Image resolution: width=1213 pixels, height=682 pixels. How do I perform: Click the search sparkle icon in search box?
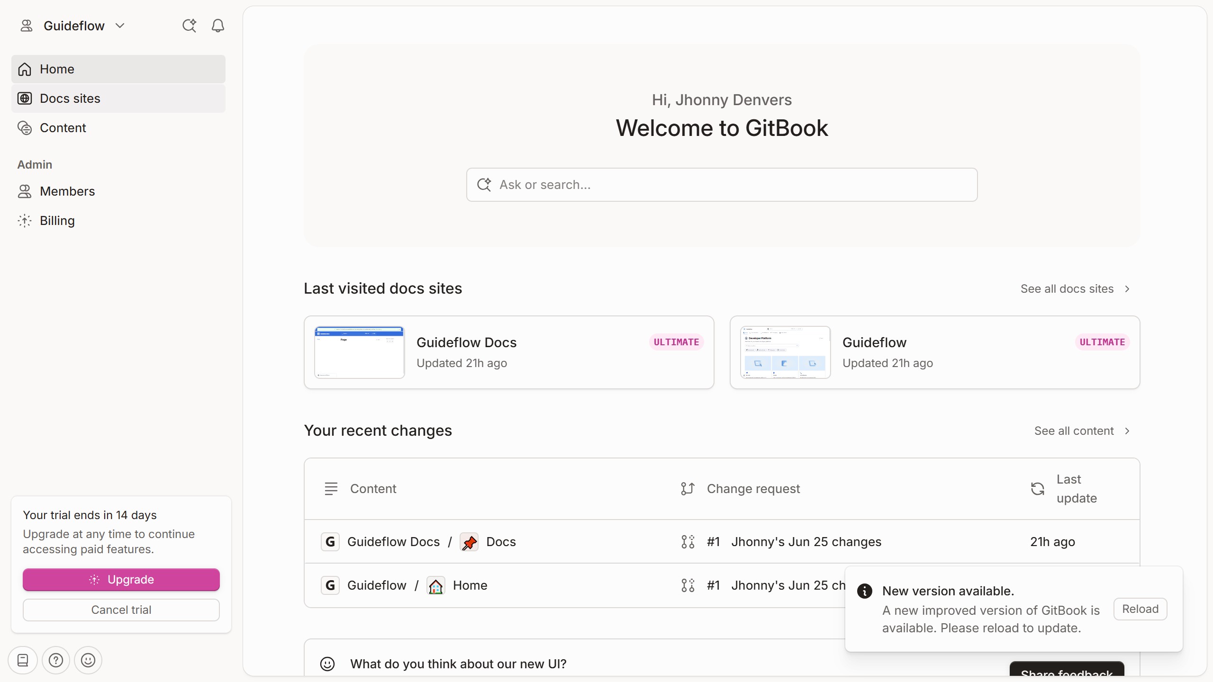click(x=484, y=185)
